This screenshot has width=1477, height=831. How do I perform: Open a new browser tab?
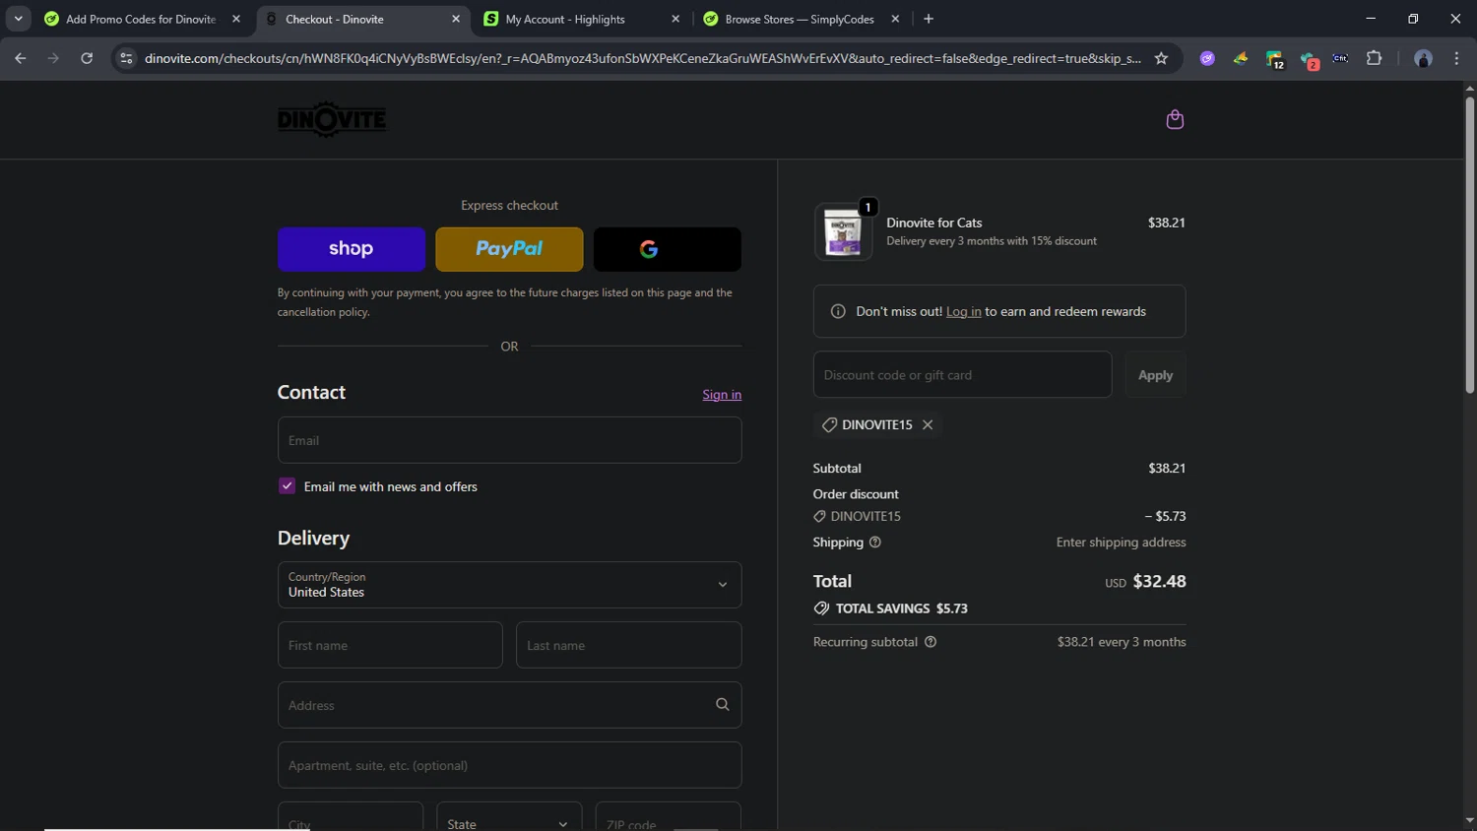tap(929, 19)
